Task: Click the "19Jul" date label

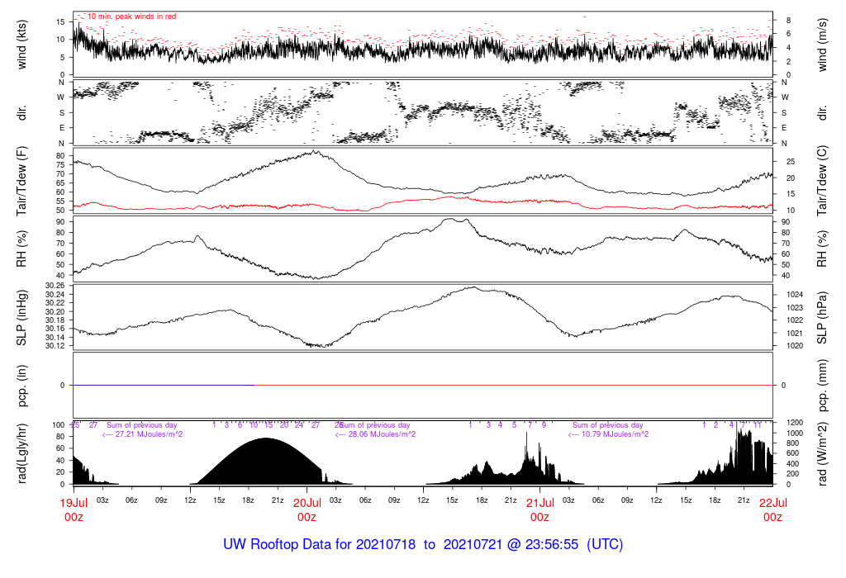Action: [x=74, y=503]
